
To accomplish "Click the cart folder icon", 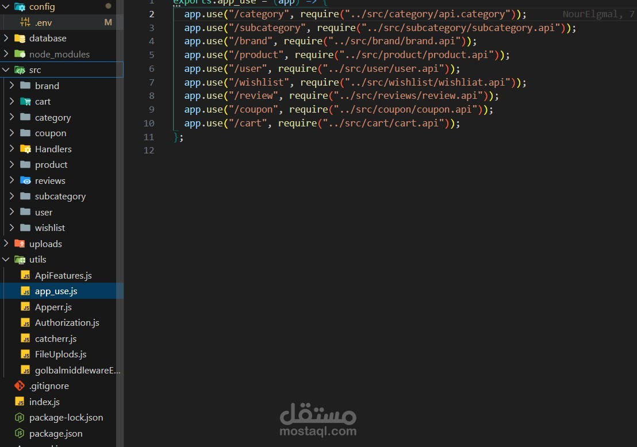I will 25,102.
